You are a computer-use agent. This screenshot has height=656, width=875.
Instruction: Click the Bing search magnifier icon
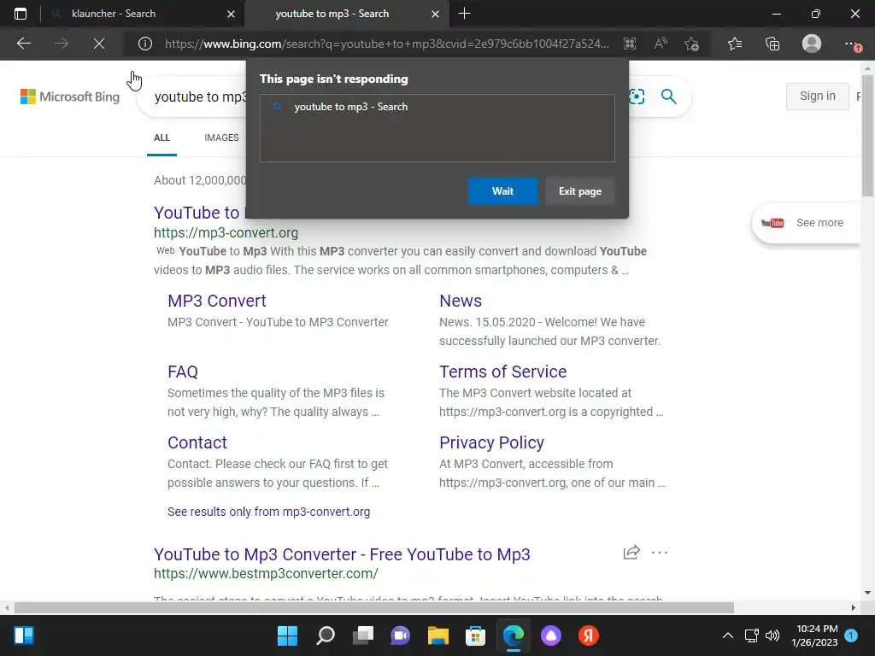668,97
